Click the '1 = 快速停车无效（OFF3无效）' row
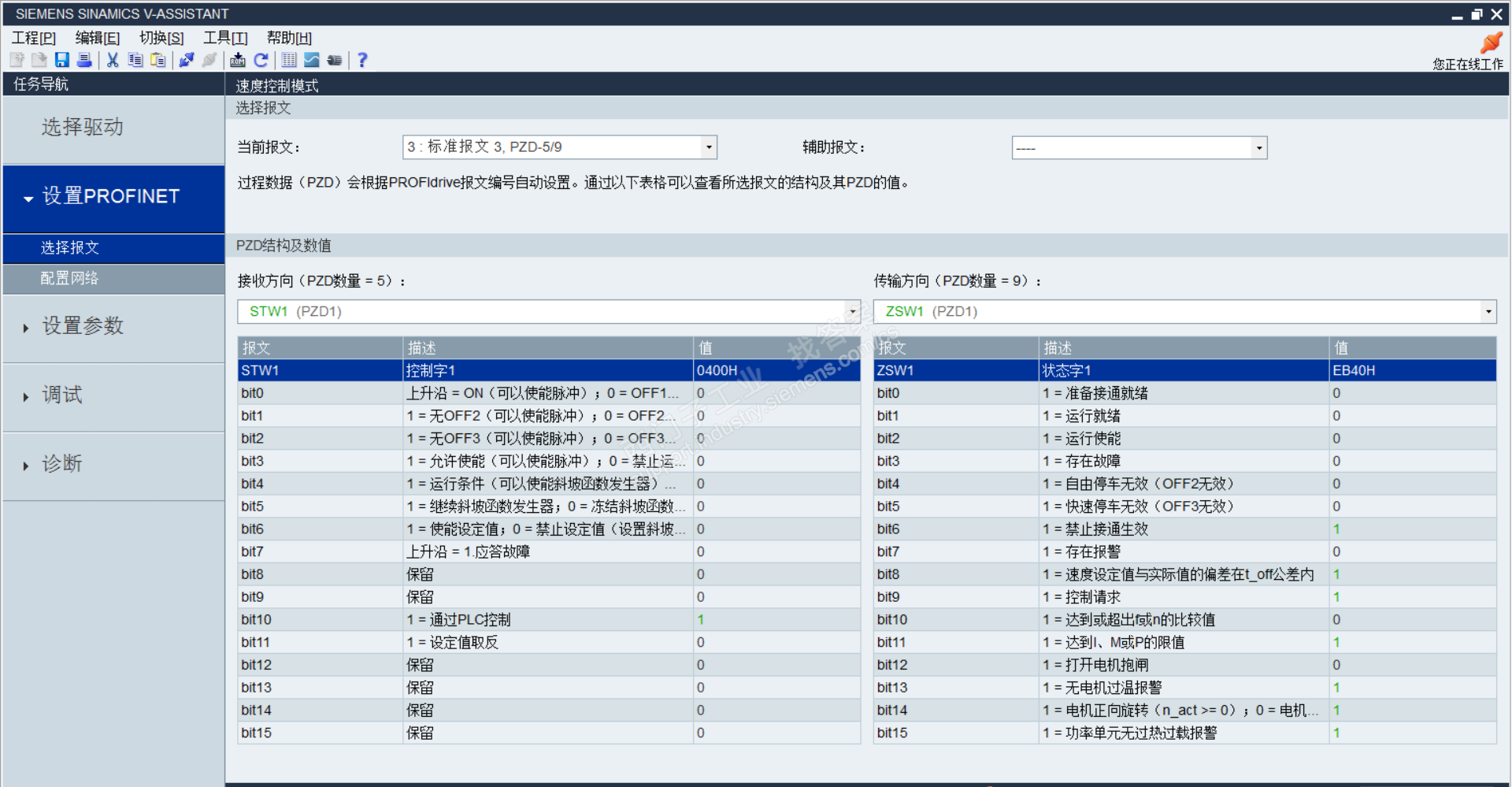 pos(1185,507)
